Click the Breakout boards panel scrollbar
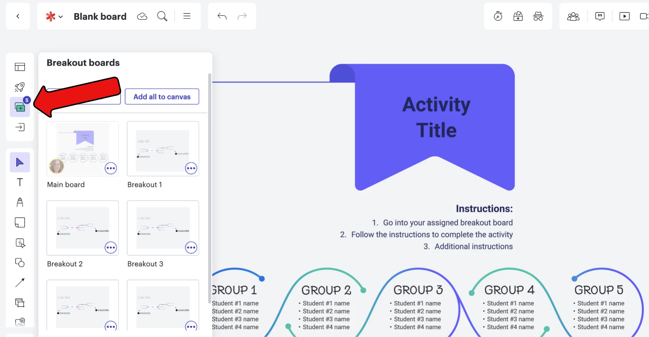649x337 pixels. [209, 188]
